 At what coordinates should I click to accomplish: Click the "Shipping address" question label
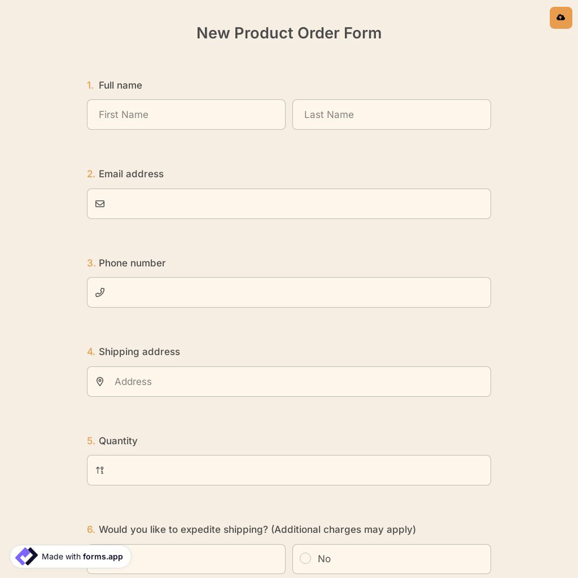[139, 351]
